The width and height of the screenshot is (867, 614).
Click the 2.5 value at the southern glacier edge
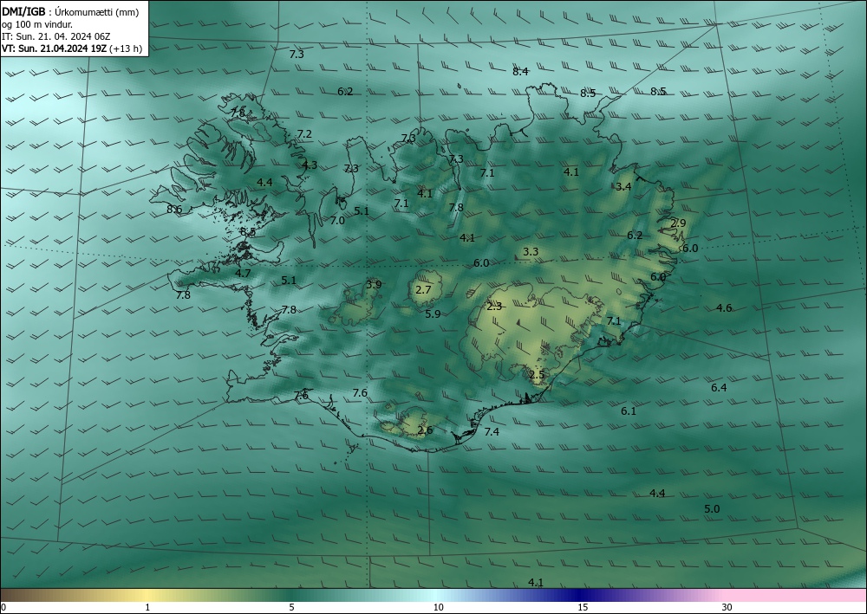coord(537,375)
